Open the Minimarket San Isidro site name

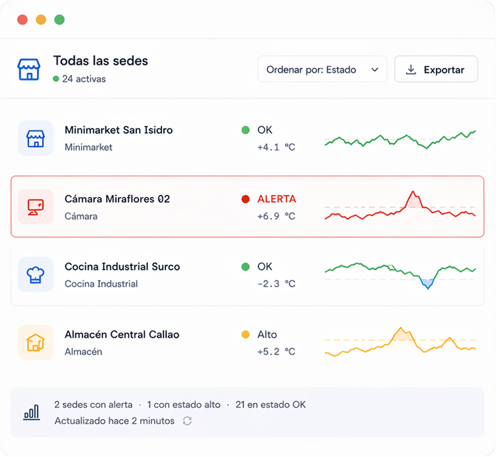[x=119, y=130]
